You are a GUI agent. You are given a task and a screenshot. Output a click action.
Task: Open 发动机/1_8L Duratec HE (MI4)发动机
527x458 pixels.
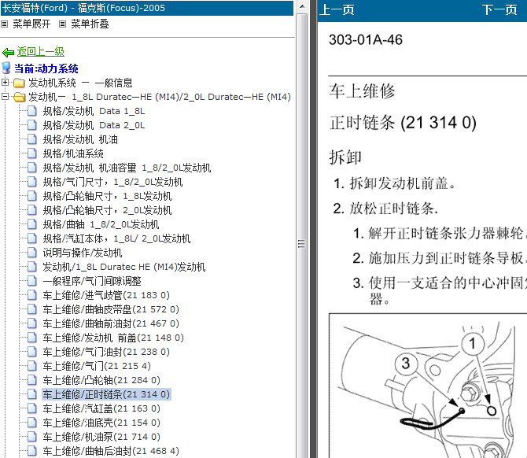point(124,267)
